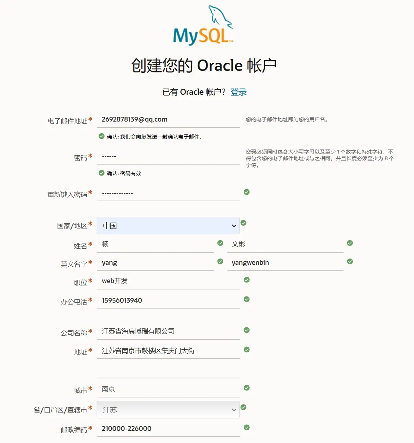
Task: Click the 办公电话 field with 15956013940
Action: point(169,300)
